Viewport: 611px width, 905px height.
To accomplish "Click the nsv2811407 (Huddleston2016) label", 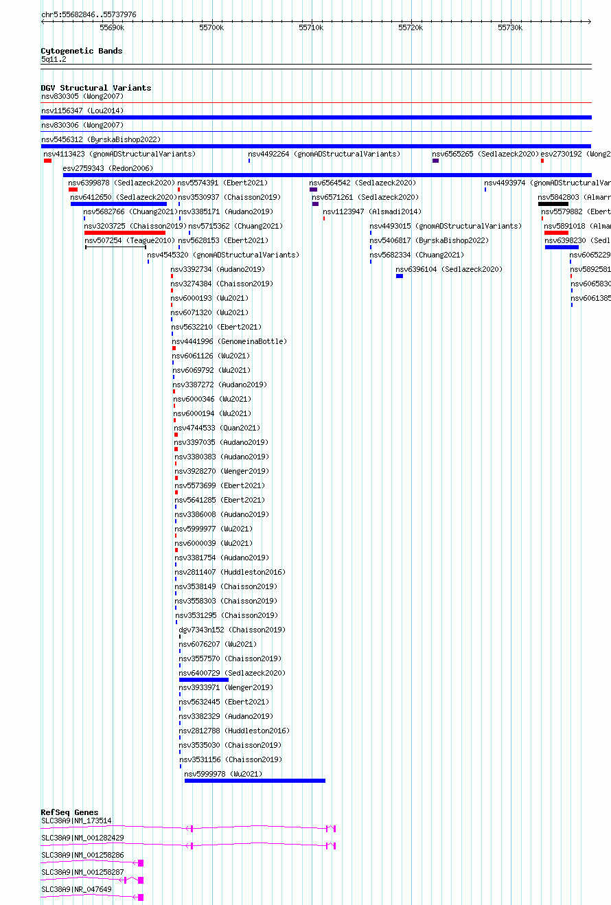I will point(230,572).
